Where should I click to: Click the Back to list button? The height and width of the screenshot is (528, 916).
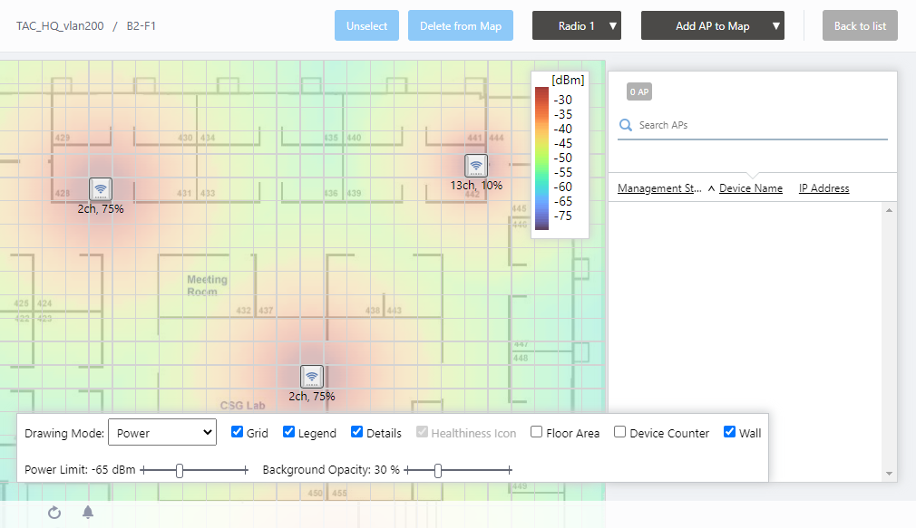pyautogui.click(x=860, y=26)
